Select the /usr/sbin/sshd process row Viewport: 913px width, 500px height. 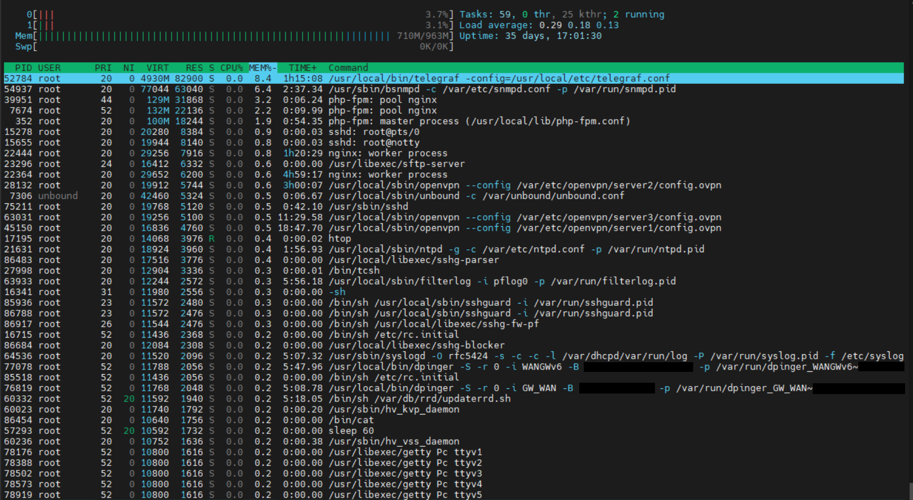click(453, 207)
